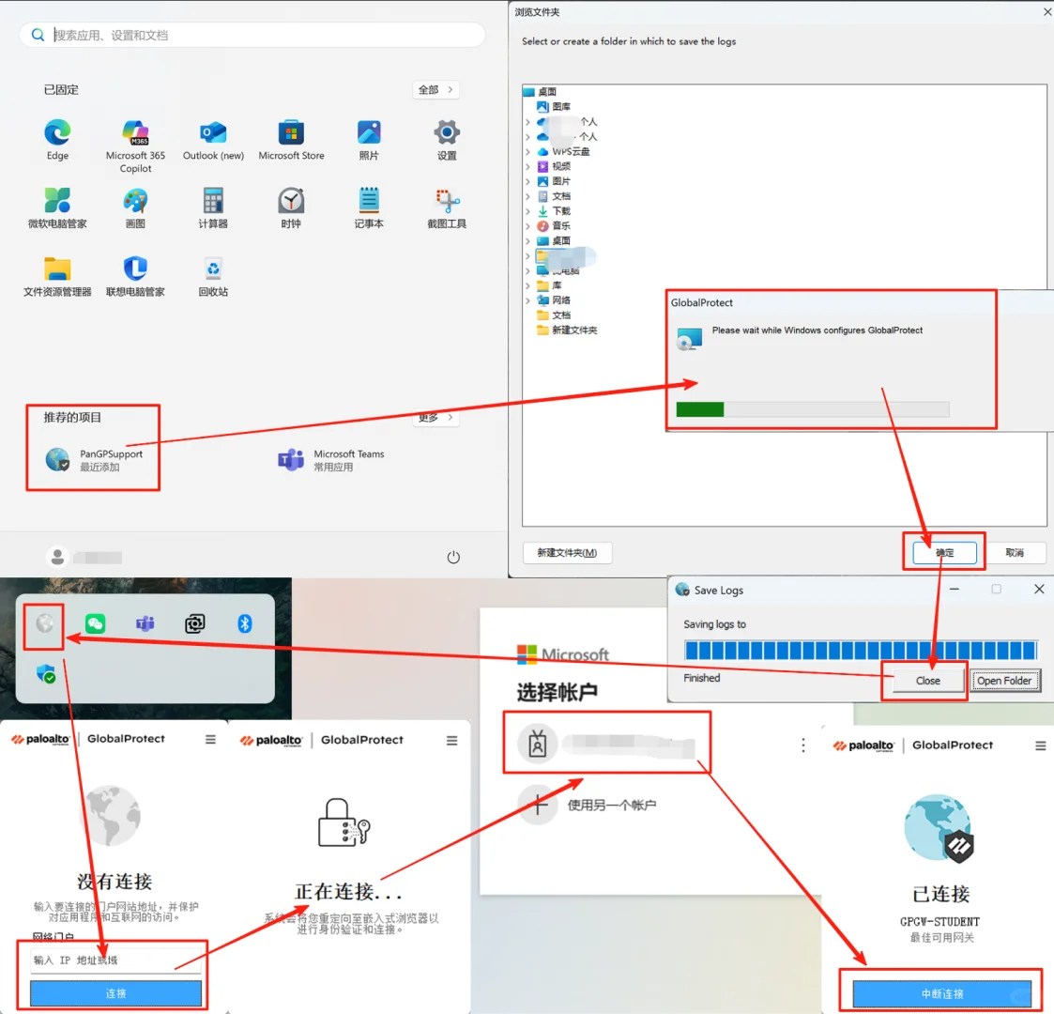Viewport: 1054px width, 1014px height.
Task: Open hamburger menu on connected GlobalProtect panel
Action: (x=1041, y=745)
